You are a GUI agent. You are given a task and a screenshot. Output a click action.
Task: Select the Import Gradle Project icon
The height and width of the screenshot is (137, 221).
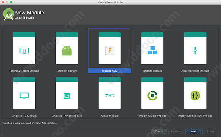[152, 96]
